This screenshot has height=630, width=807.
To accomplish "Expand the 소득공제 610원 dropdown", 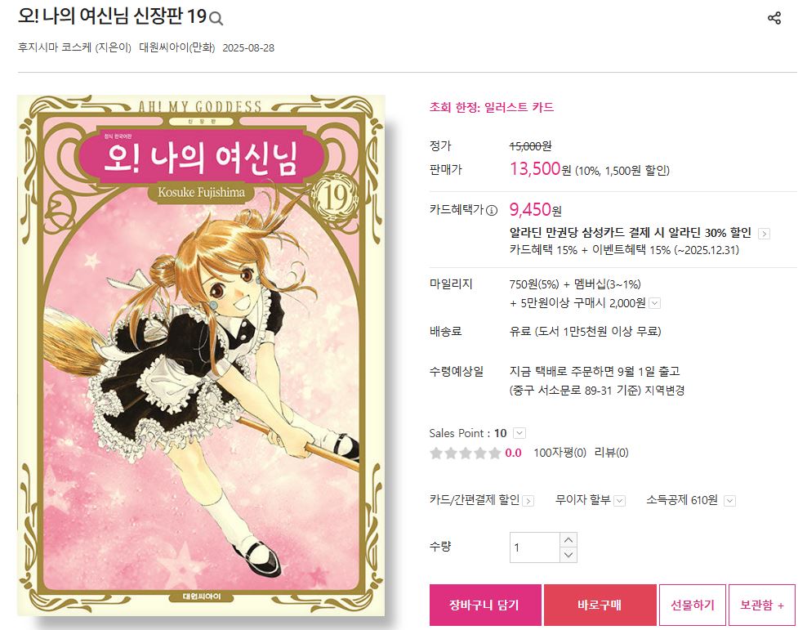I will coord(729,501).
